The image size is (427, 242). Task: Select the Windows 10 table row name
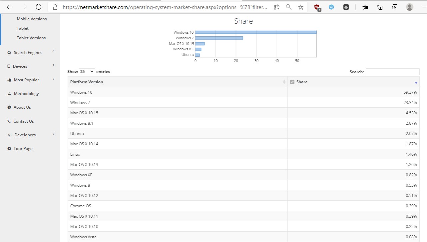coord(81,92)
